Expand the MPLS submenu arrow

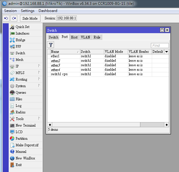(x=39, y=73)
